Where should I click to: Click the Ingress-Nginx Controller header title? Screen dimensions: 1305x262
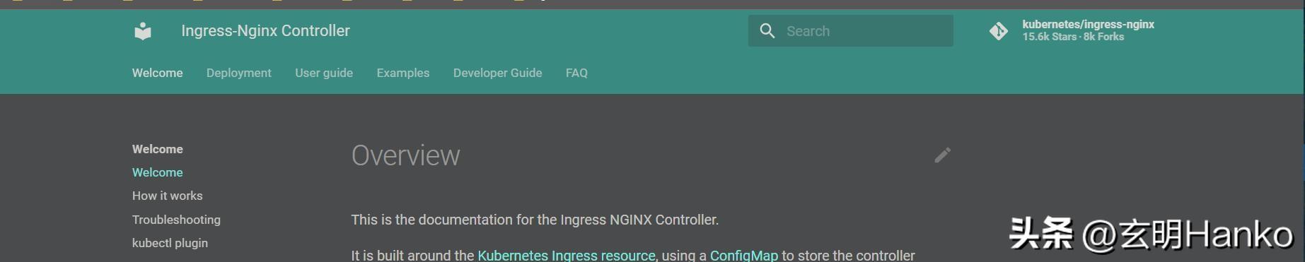[x=265, y=30]
